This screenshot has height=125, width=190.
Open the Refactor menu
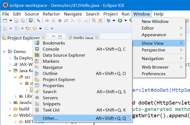tap(51, 14)
